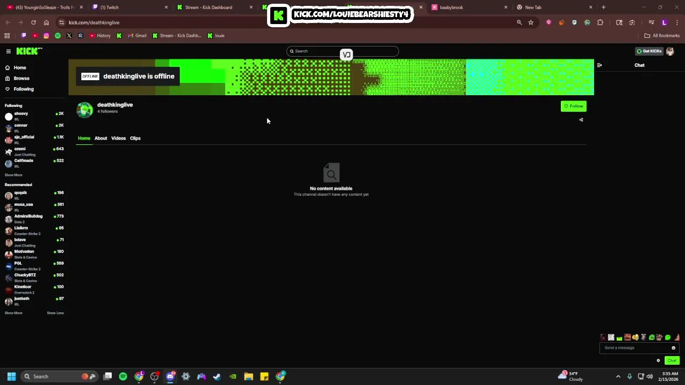Open PGL's Counter-Strike 2 channel
The image size is (685, 385).
34,266
